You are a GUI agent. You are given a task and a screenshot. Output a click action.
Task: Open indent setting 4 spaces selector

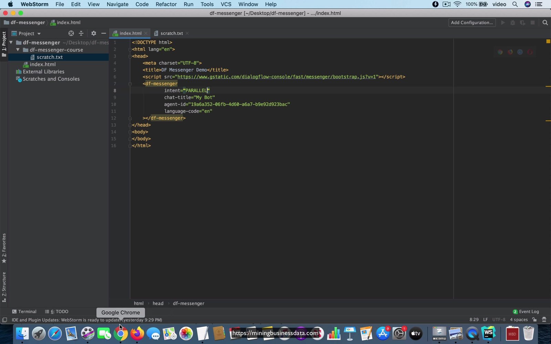click(519, 320)
